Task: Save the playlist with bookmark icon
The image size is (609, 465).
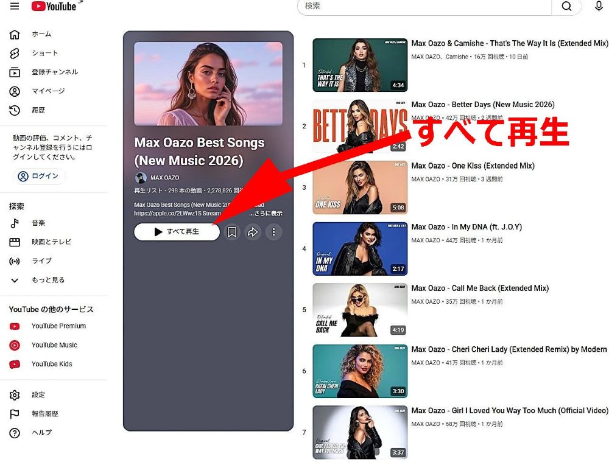Action: [x=232, y=232]
